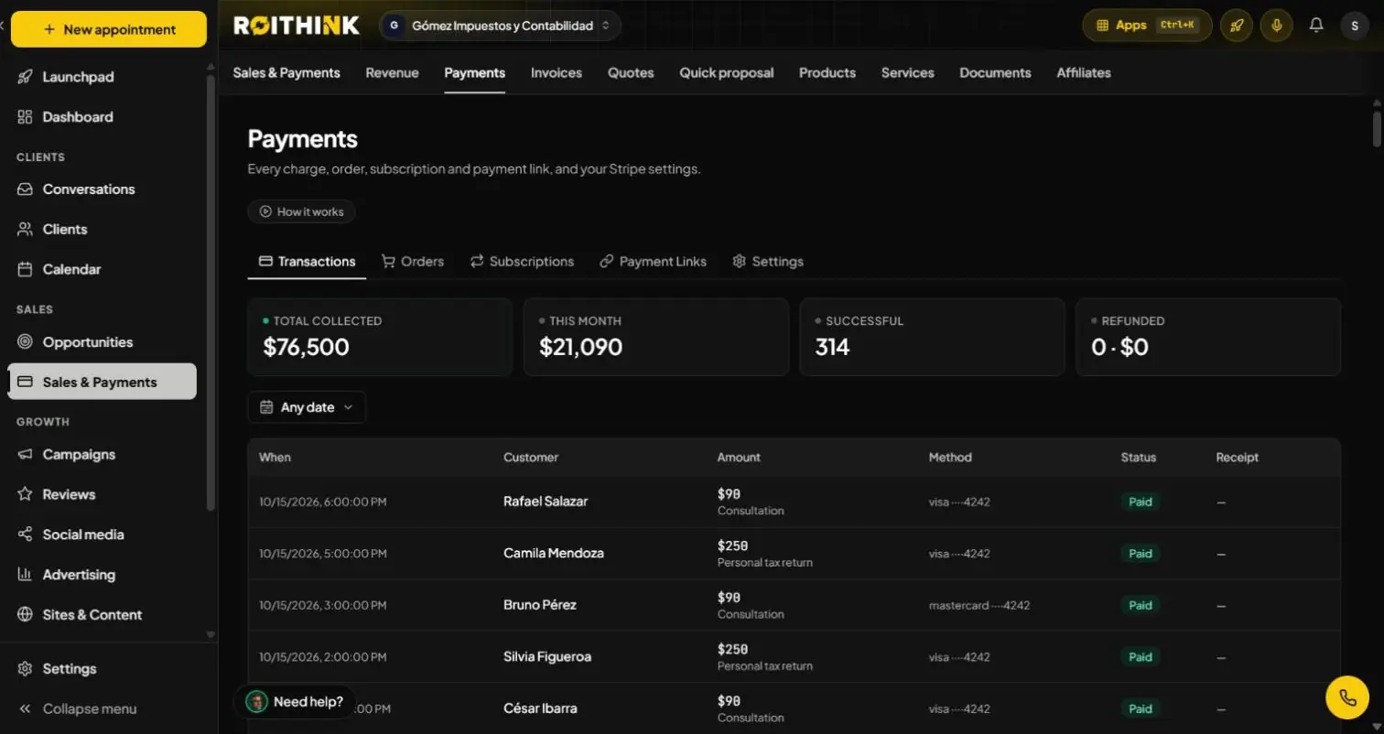Click the rocket icon in top bar

pos(1236,26)
